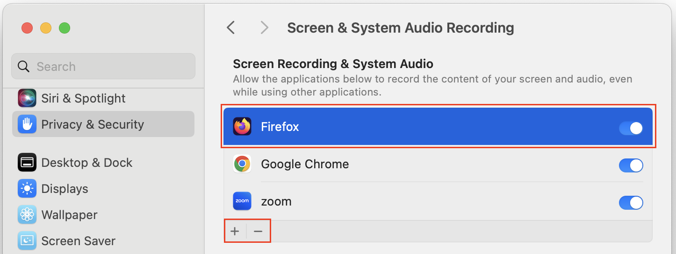The image size is (676, 254).
Task: Click the Search field
Action: tap(103, 66)
